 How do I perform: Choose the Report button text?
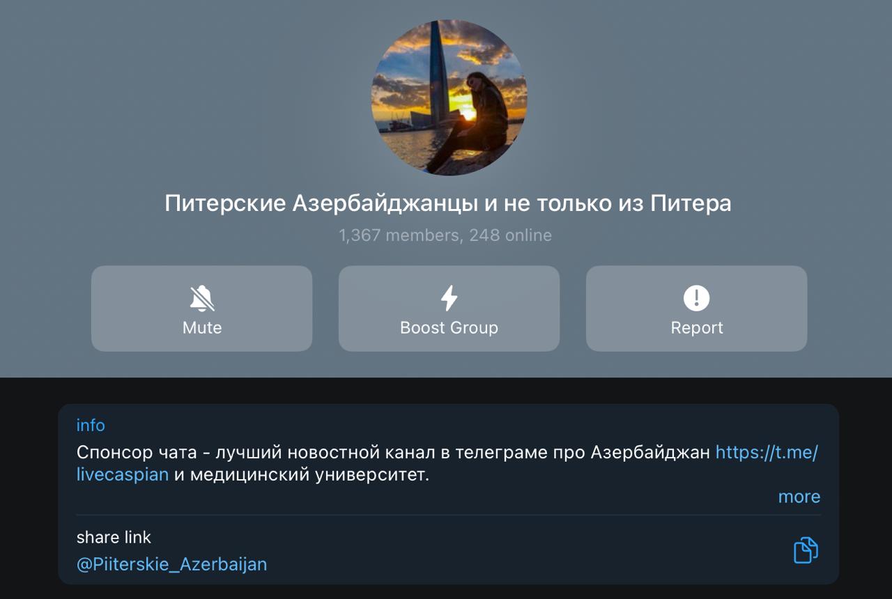point(697,327)
